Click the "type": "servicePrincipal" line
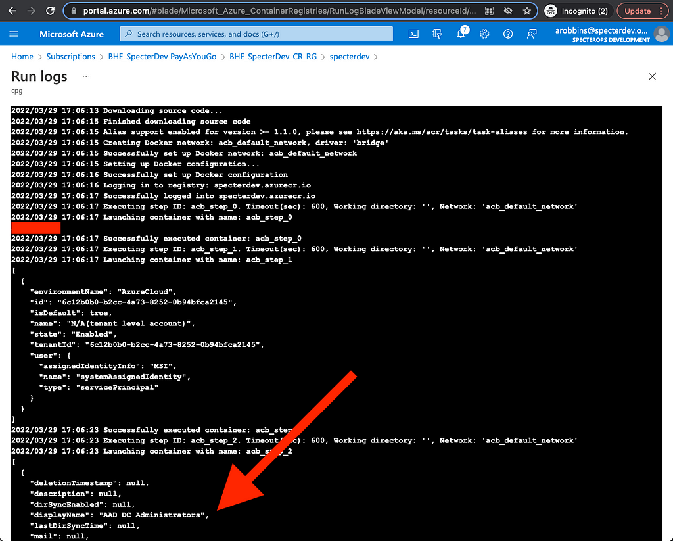 (x=99, y=387)
